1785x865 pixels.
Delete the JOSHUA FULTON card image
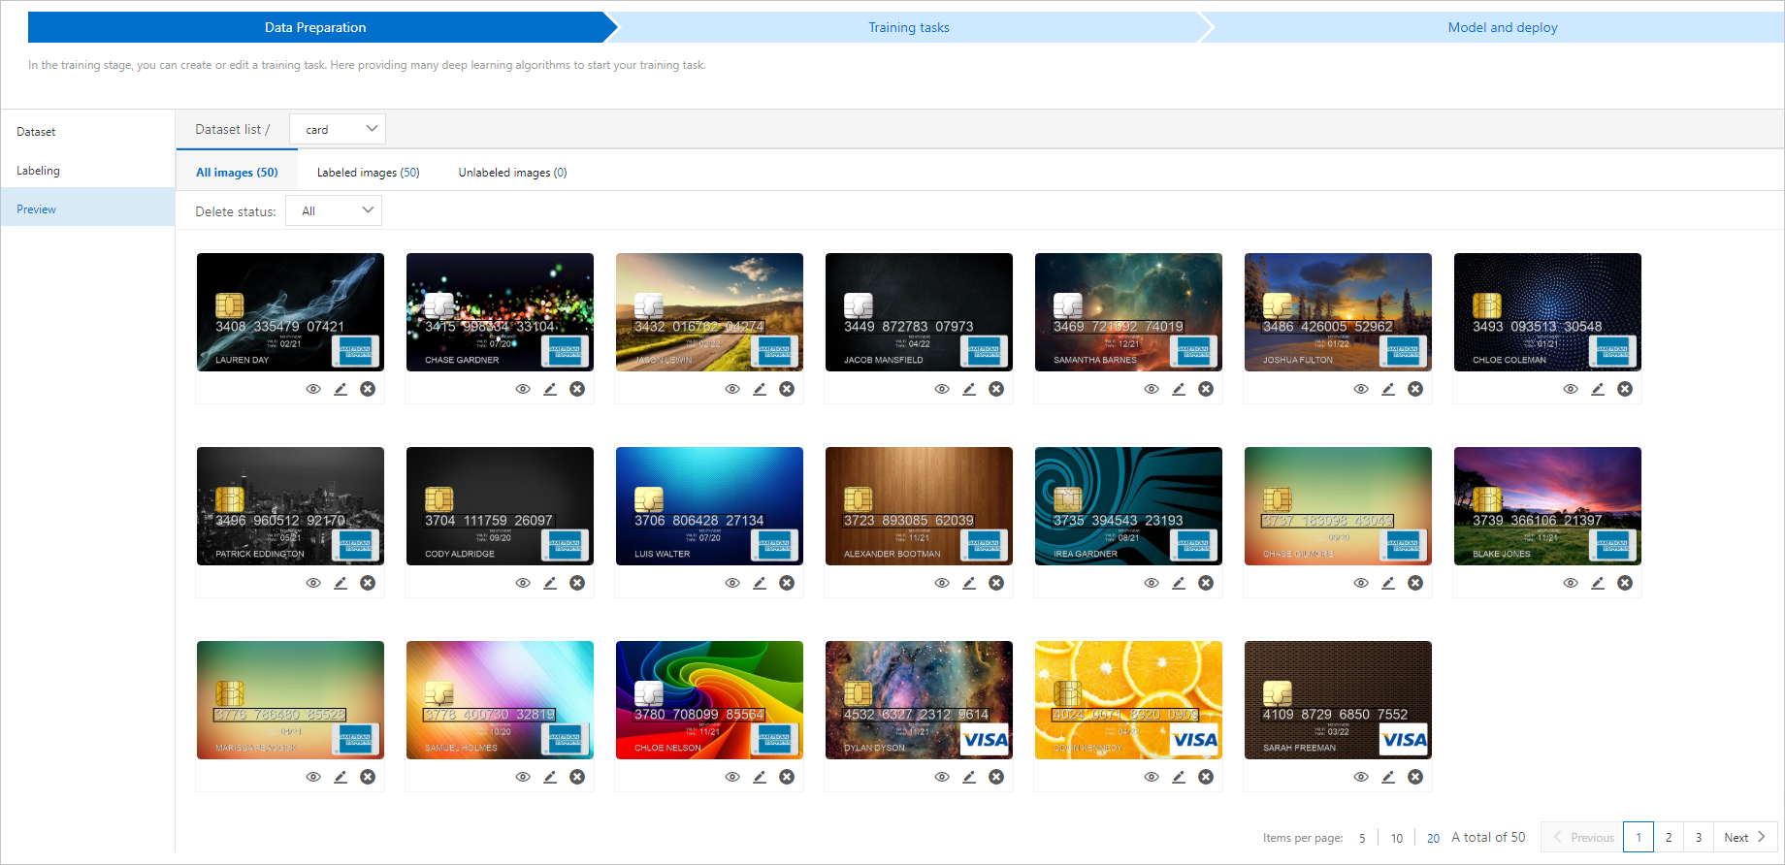(x=1415, y=389)
